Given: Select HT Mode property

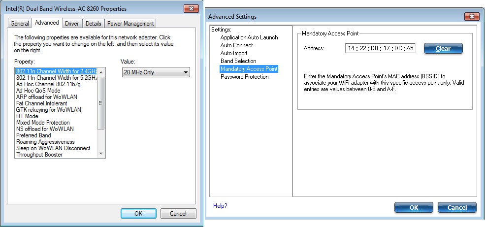Looking at the screenshot, I should pos(27,116).
